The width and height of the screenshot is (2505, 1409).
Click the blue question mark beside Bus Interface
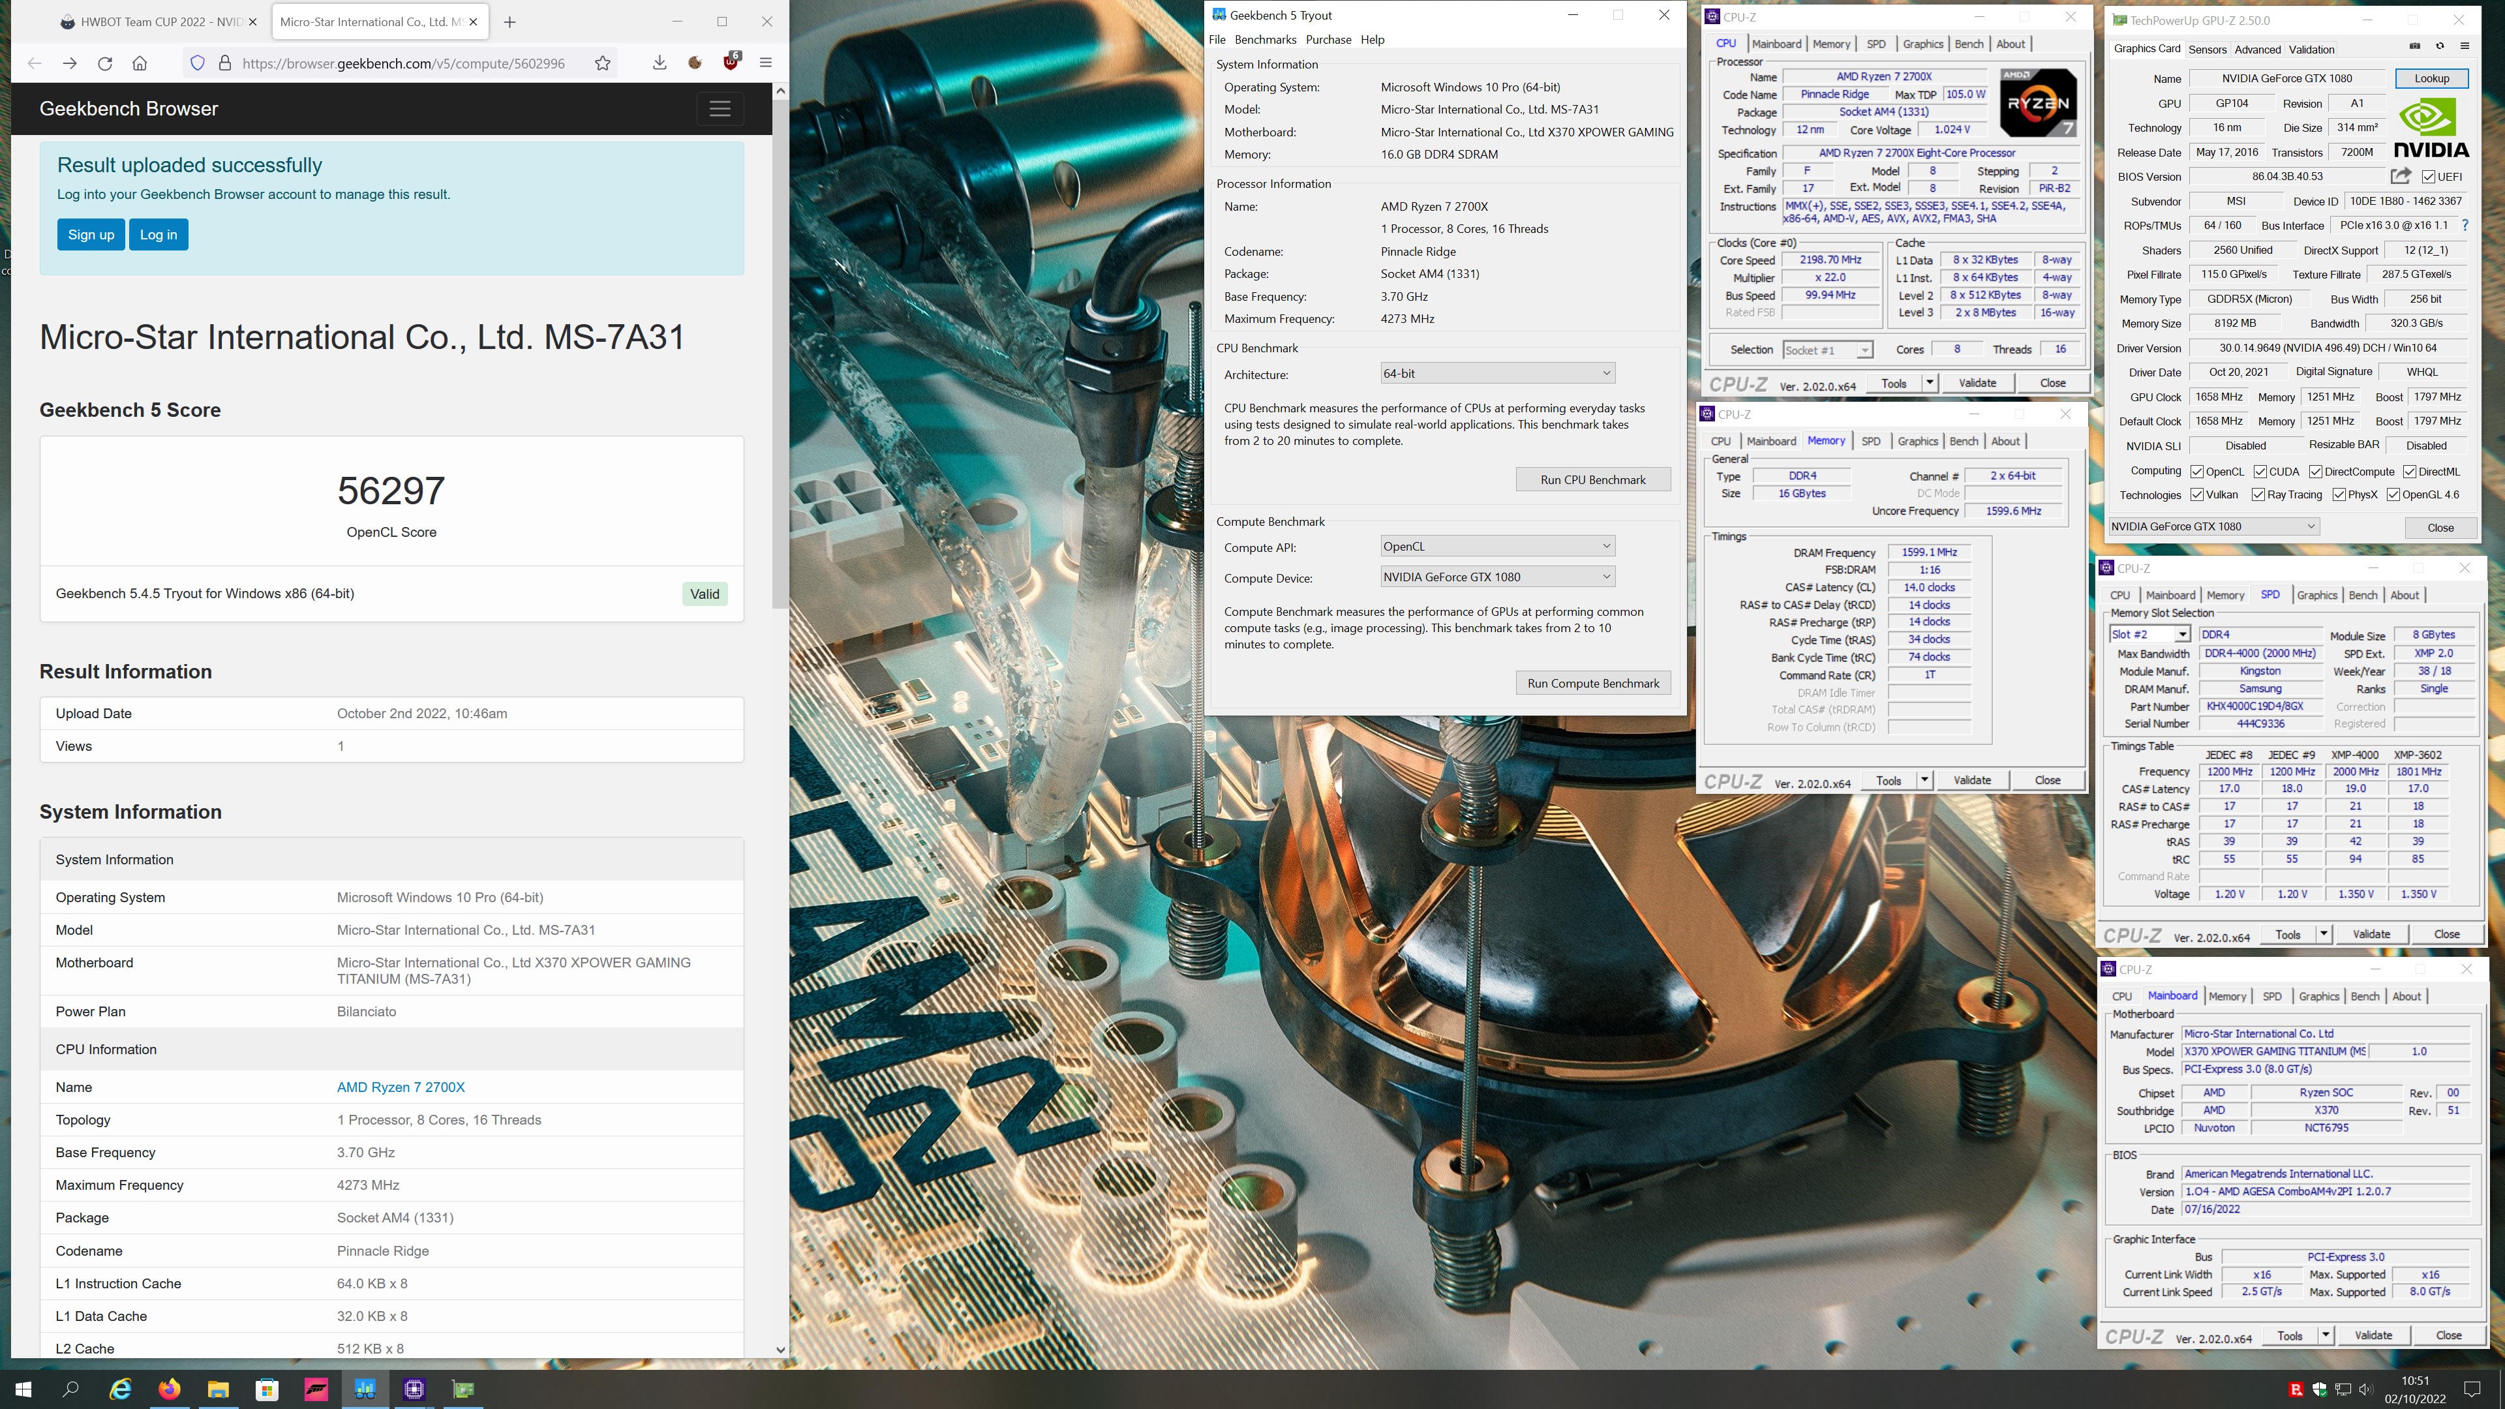[2465, 226]
